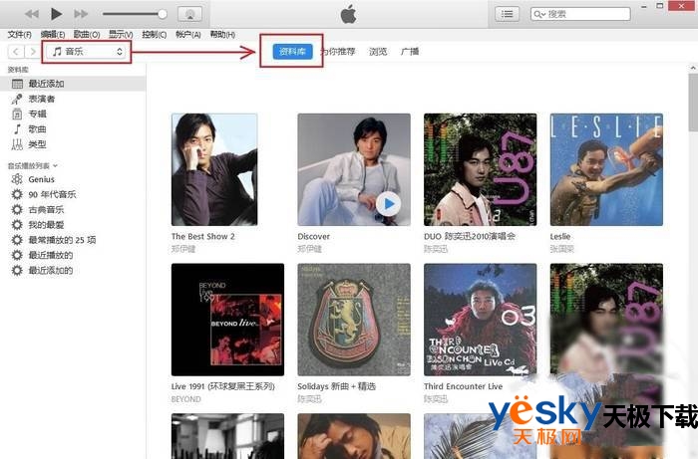This screenshot has height=459, width=698.
Task: Open the 控制(C) menu
Action: click(154, 34)
